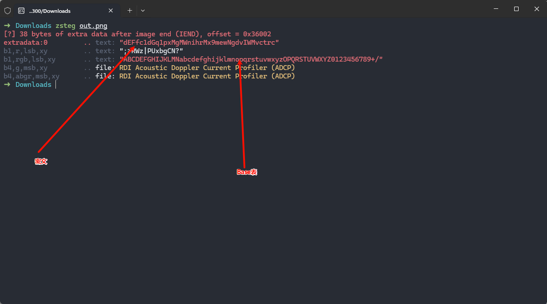
Task: Open a new tab with the plus icon
Action: [130, 11]
